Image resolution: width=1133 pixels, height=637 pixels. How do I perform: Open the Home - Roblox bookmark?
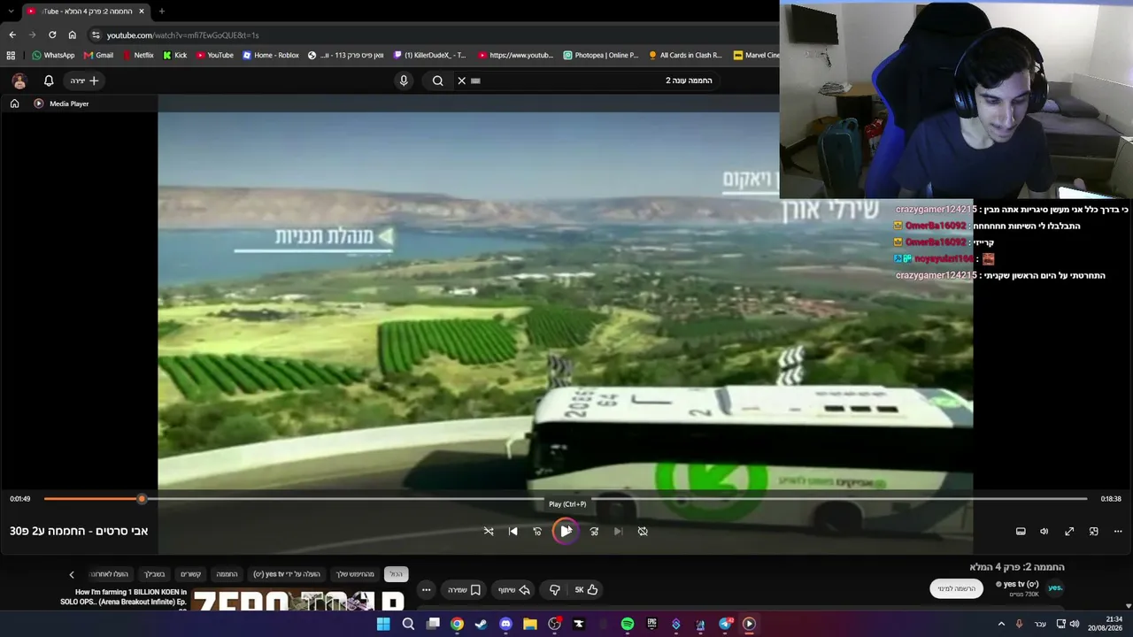click(271, 55)
